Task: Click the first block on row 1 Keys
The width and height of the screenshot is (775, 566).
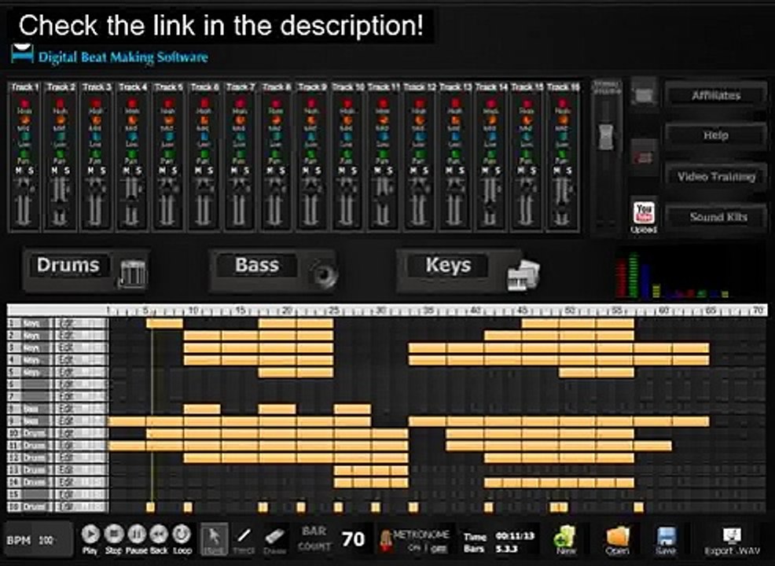Action: point(164,323)
